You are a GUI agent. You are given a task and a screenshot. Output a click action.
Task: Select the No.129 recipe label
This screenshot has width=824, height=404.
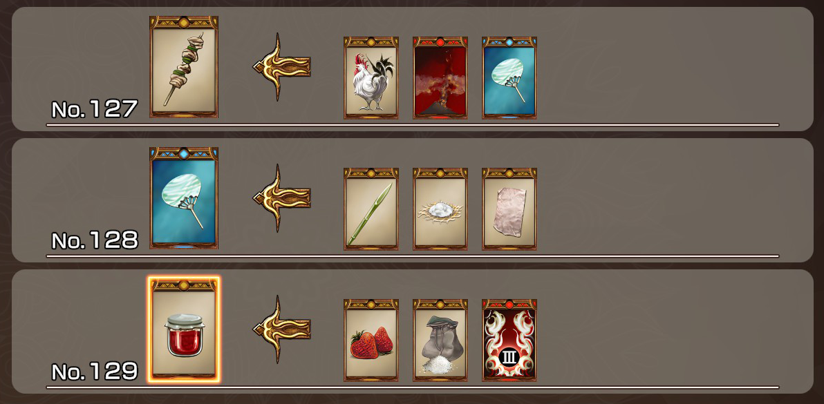95,372
